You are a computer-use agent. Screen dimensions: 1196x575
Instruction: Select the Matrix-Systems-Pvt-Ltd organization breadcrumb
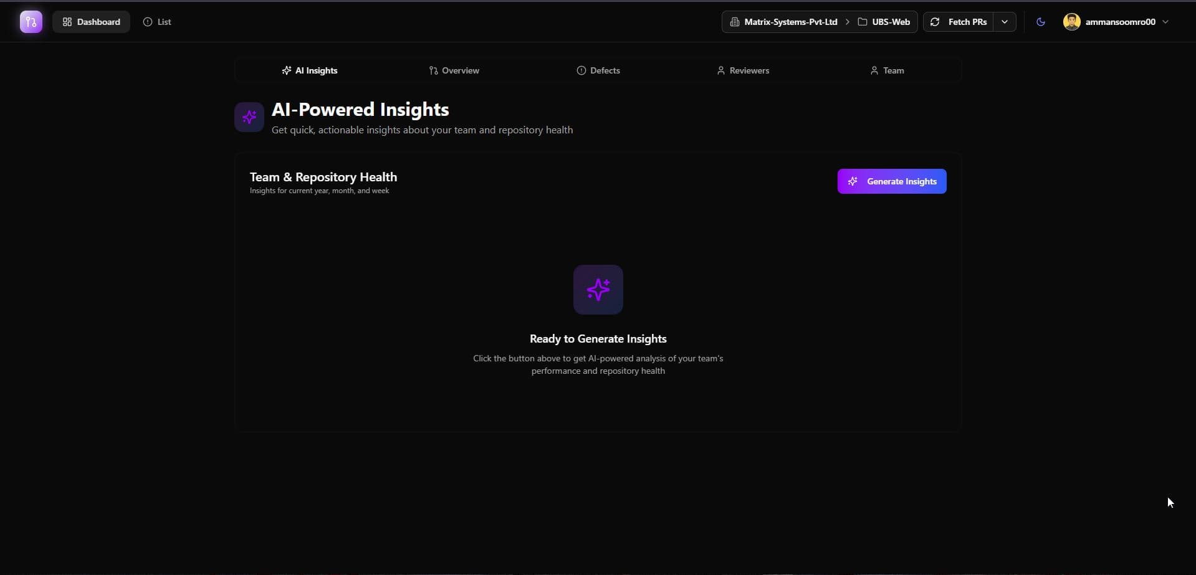coord(784,22)
